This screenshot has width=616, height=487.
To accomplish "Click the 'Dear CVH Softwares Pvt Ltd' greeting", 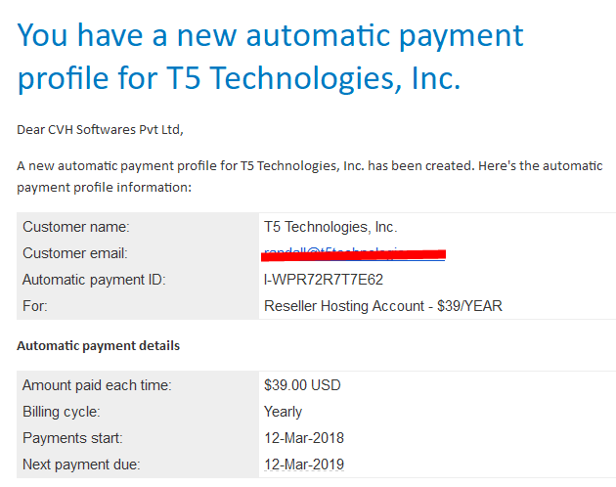I will pyautogui.click(x=100, y=130).
